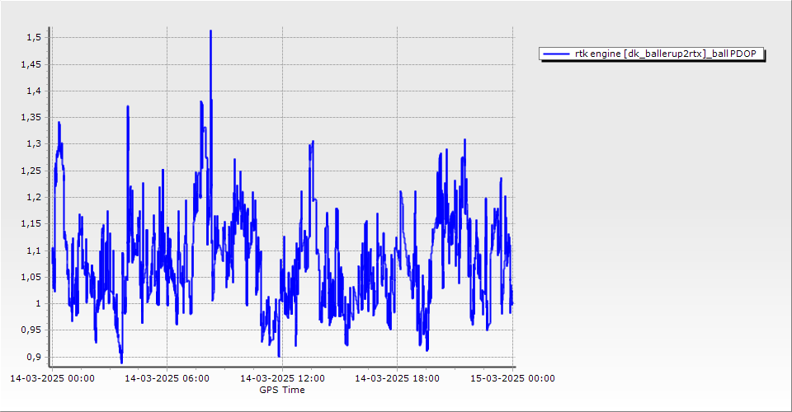
Task: Select the '0,95' y-axis label
Action: click(31, 330)
